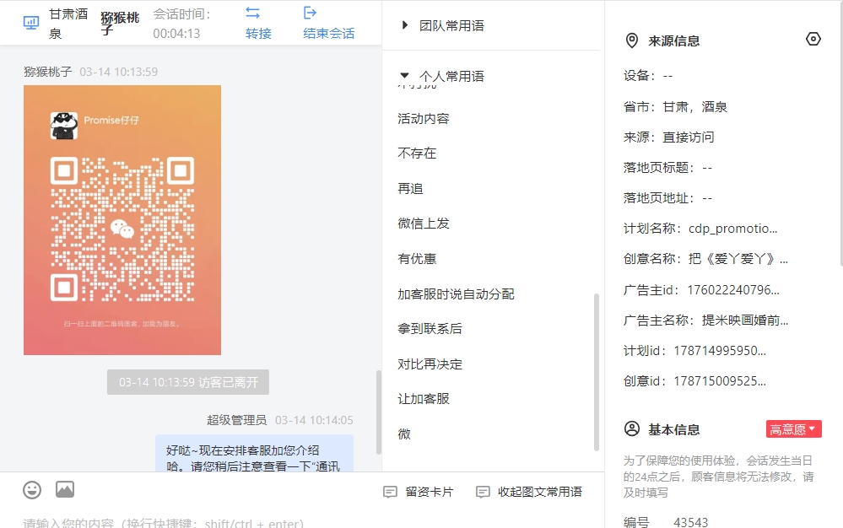Open the WeChat QR code image thumbnail
843x528 pixels.
point(122,219)
